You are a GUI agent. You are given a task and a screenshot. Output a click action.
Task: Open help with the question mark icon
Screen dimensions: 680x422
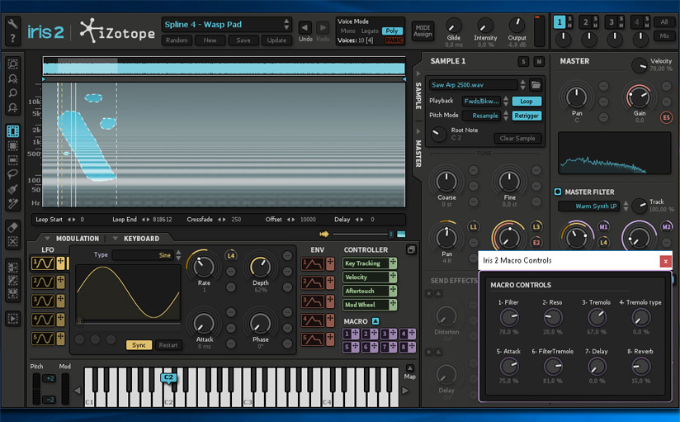click(x=12, y=39)
